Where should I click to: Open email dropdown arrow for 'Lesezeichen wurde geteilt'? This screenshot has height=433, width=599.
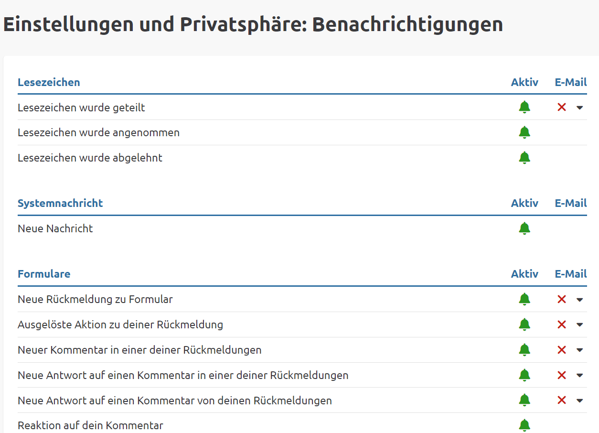point(580,108)
